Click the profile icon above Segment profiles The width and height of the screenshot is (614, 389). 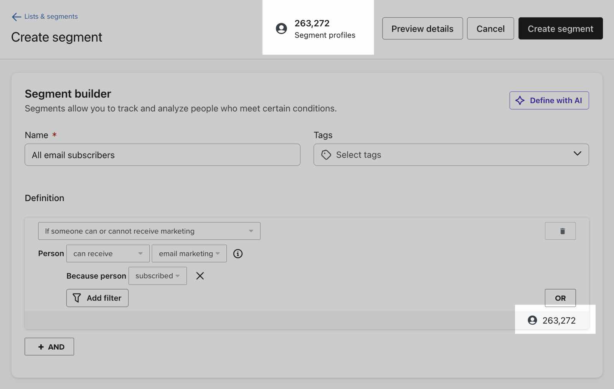(281, 28)
